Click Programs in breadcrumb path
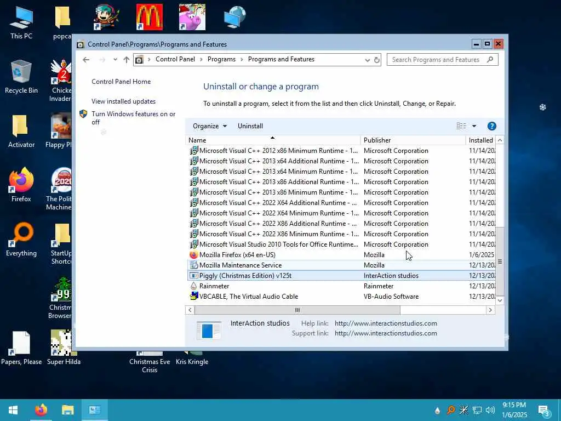This screenshot has width=561, height=421. point(221,59)
